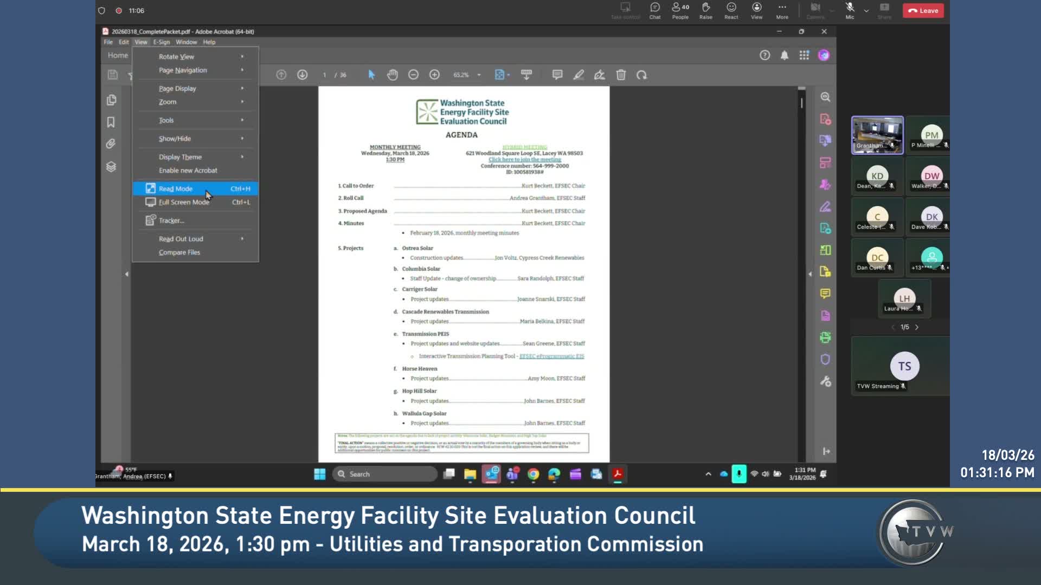Open the 'Click here to join the meeting' link
The width and height of the screenshot is (1041, 585).
[524, 159]
